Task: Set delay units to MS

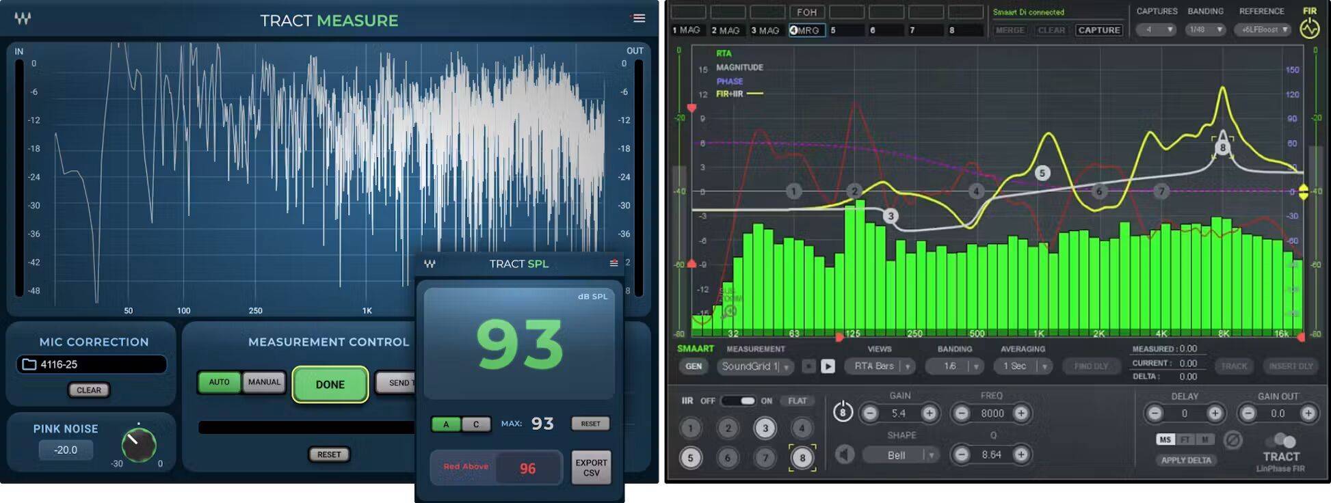Action: (1165, 439)
